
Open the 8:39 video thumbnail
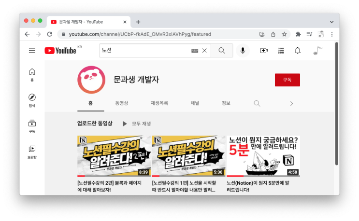[x=114, y=156]
